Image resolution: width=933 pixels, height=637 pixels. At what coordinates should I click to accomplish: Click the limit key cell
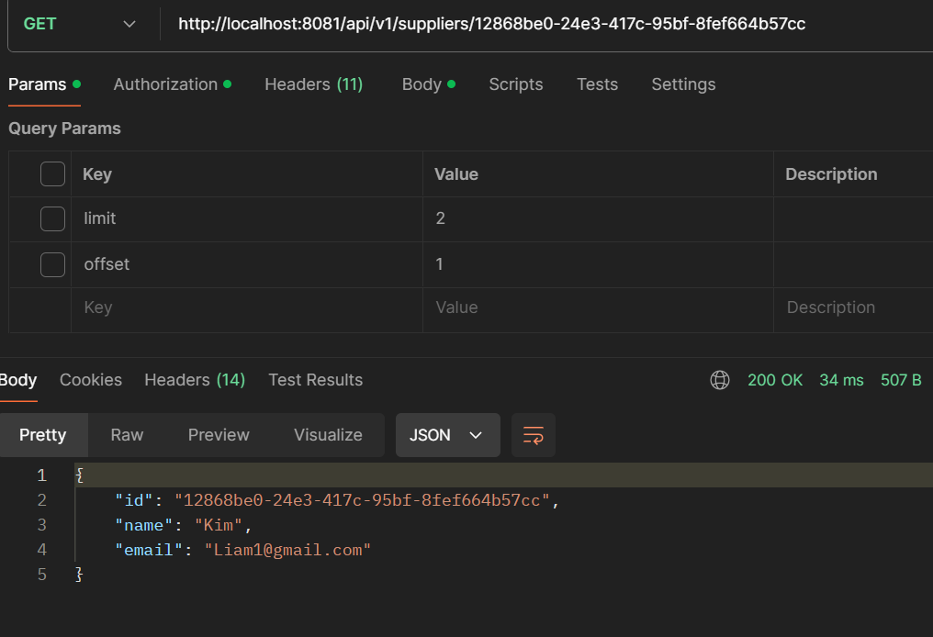click(x=247, y=218)
